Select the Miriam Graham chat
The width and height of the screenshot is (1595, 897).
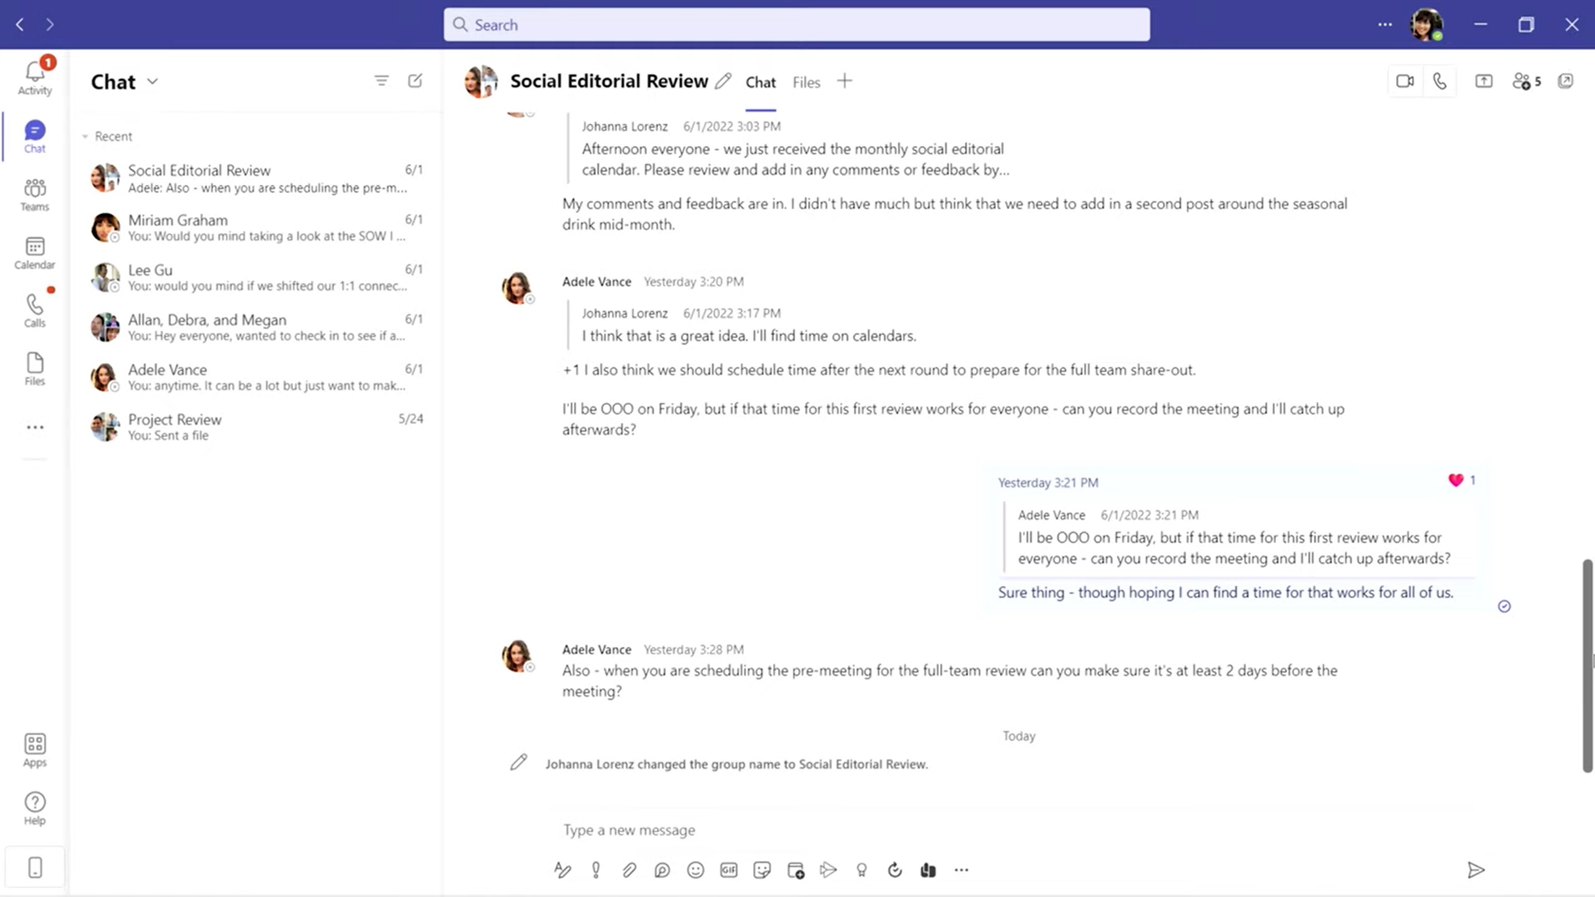[x=258, y=227]
